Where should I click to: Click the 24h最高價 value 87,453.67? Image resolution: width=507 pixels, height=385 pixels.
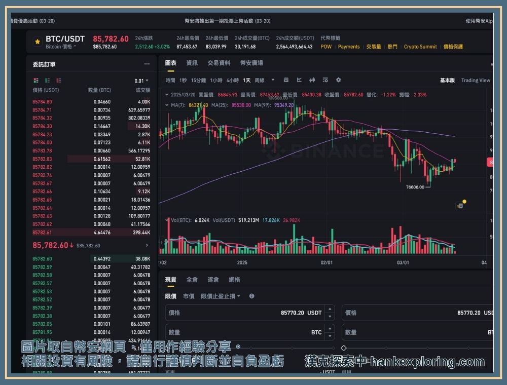[187, 47]
